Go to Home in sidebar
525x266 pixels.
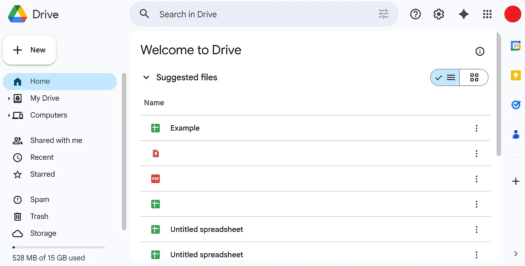pos(60,82)
